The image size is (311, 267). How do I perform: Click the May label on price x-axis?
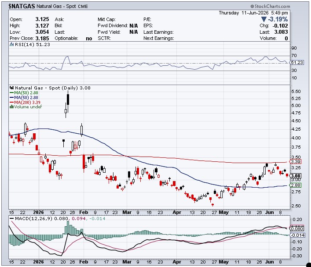(x=224, y=212)
